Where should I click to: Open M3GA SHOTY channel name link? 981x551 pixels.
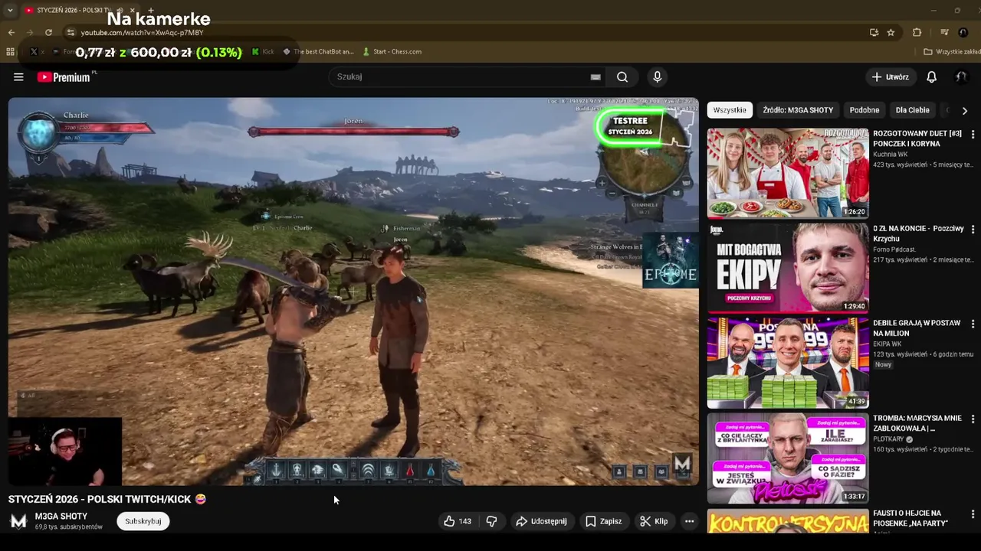[x=61, y=517]
